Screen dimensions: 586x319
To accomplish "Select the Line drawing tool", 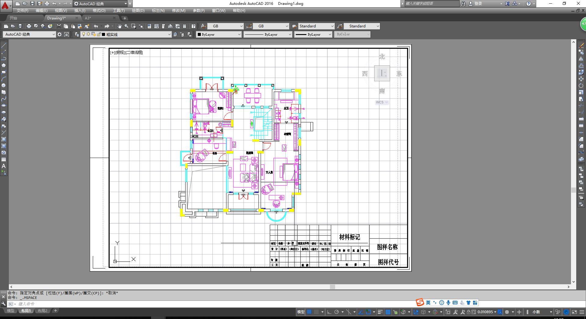I will pos(4,45).
